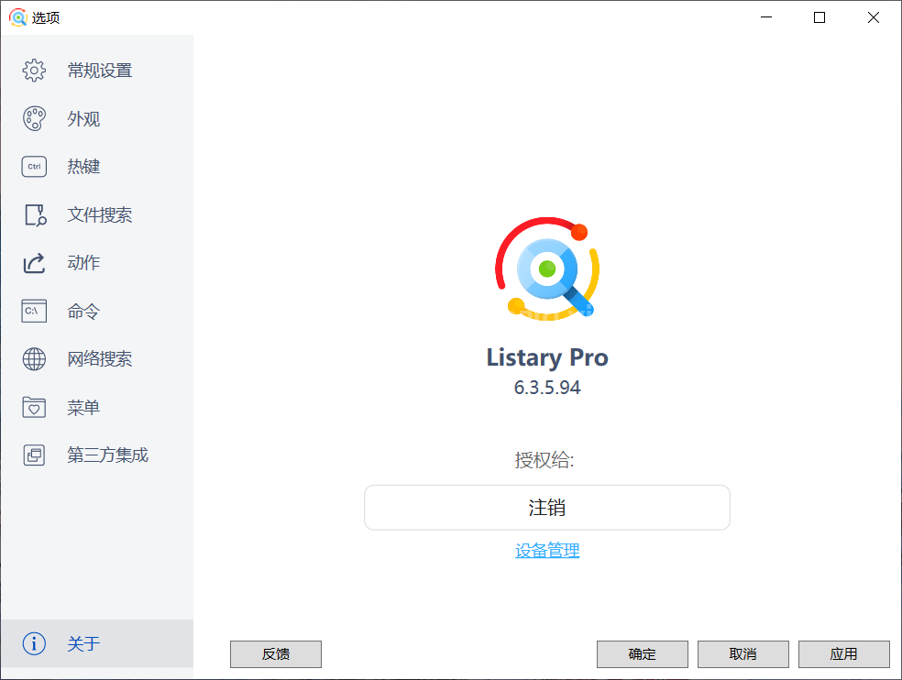Click the gear icon for 常规设置
The height and width of the screenshot is (680, 902).
point(34,71)
